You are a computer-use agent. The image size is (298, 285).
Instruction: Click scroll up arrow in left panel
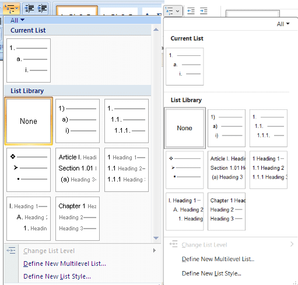pos(156,30)
